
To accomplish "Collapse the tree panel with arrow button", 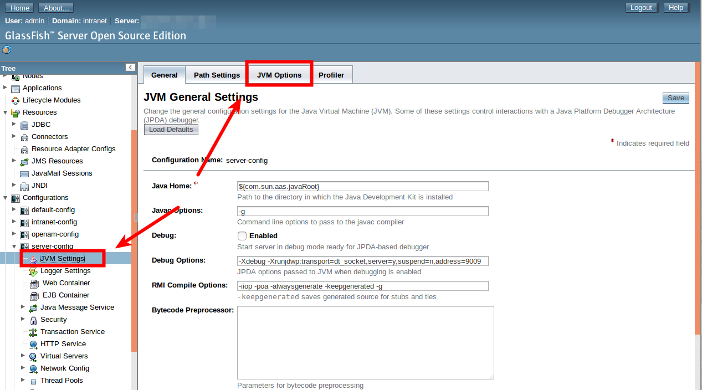I will point(130,68).
